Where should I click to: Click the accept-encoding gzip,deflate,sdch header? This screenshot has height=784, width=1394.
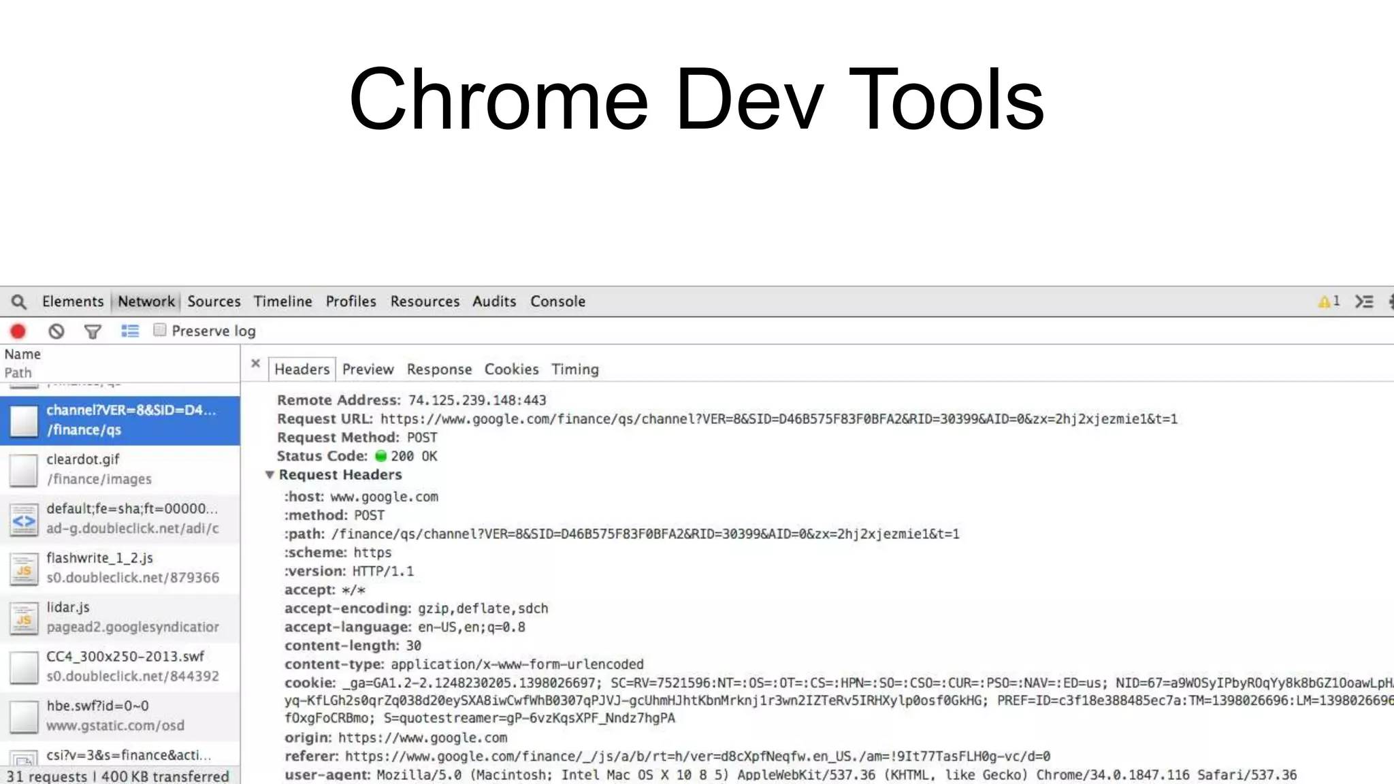point(417,608)
